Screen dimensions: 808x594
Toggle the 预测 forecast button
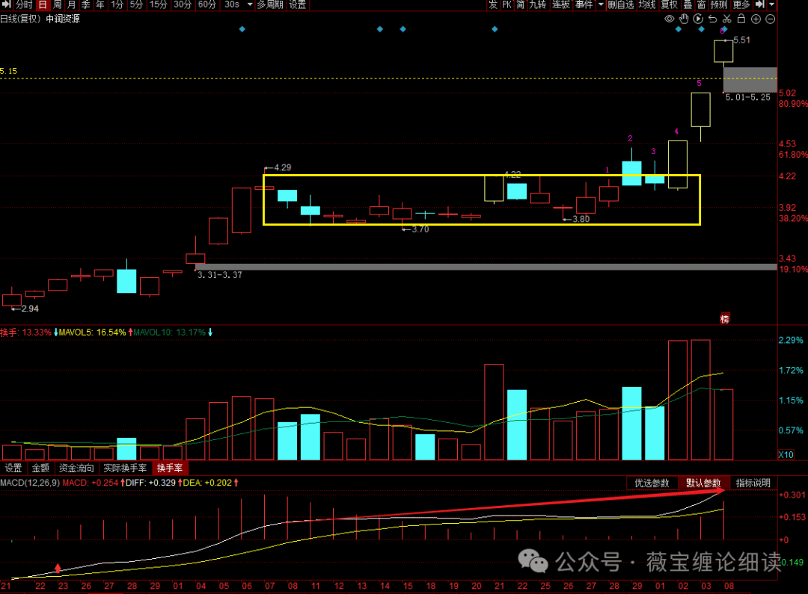click(718, 4)
